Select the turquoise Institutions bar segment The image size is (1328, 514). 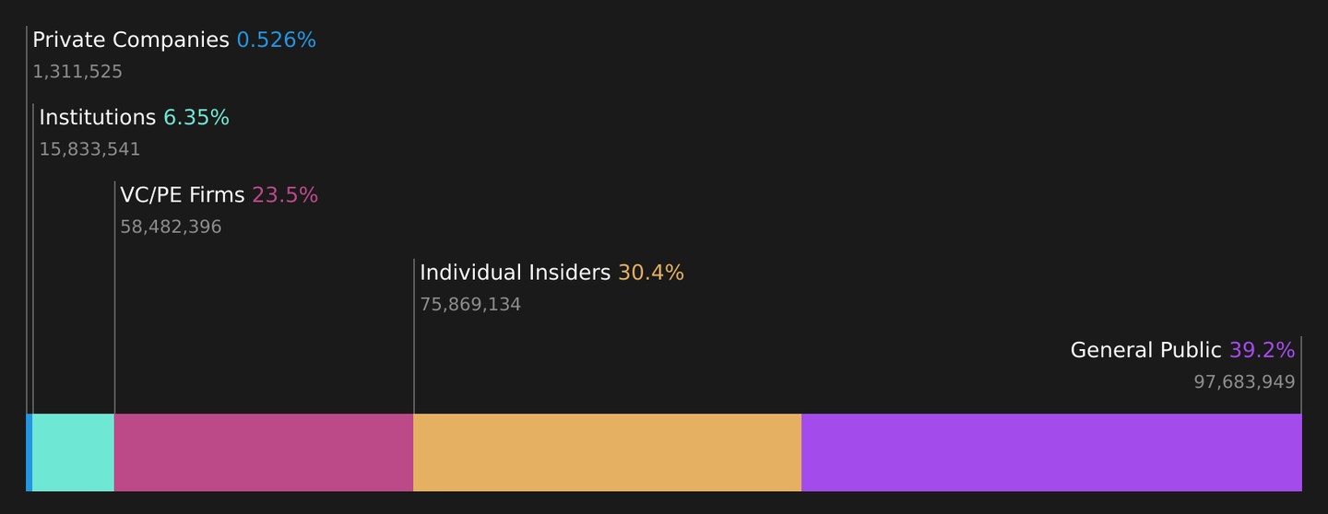(74, 452)
